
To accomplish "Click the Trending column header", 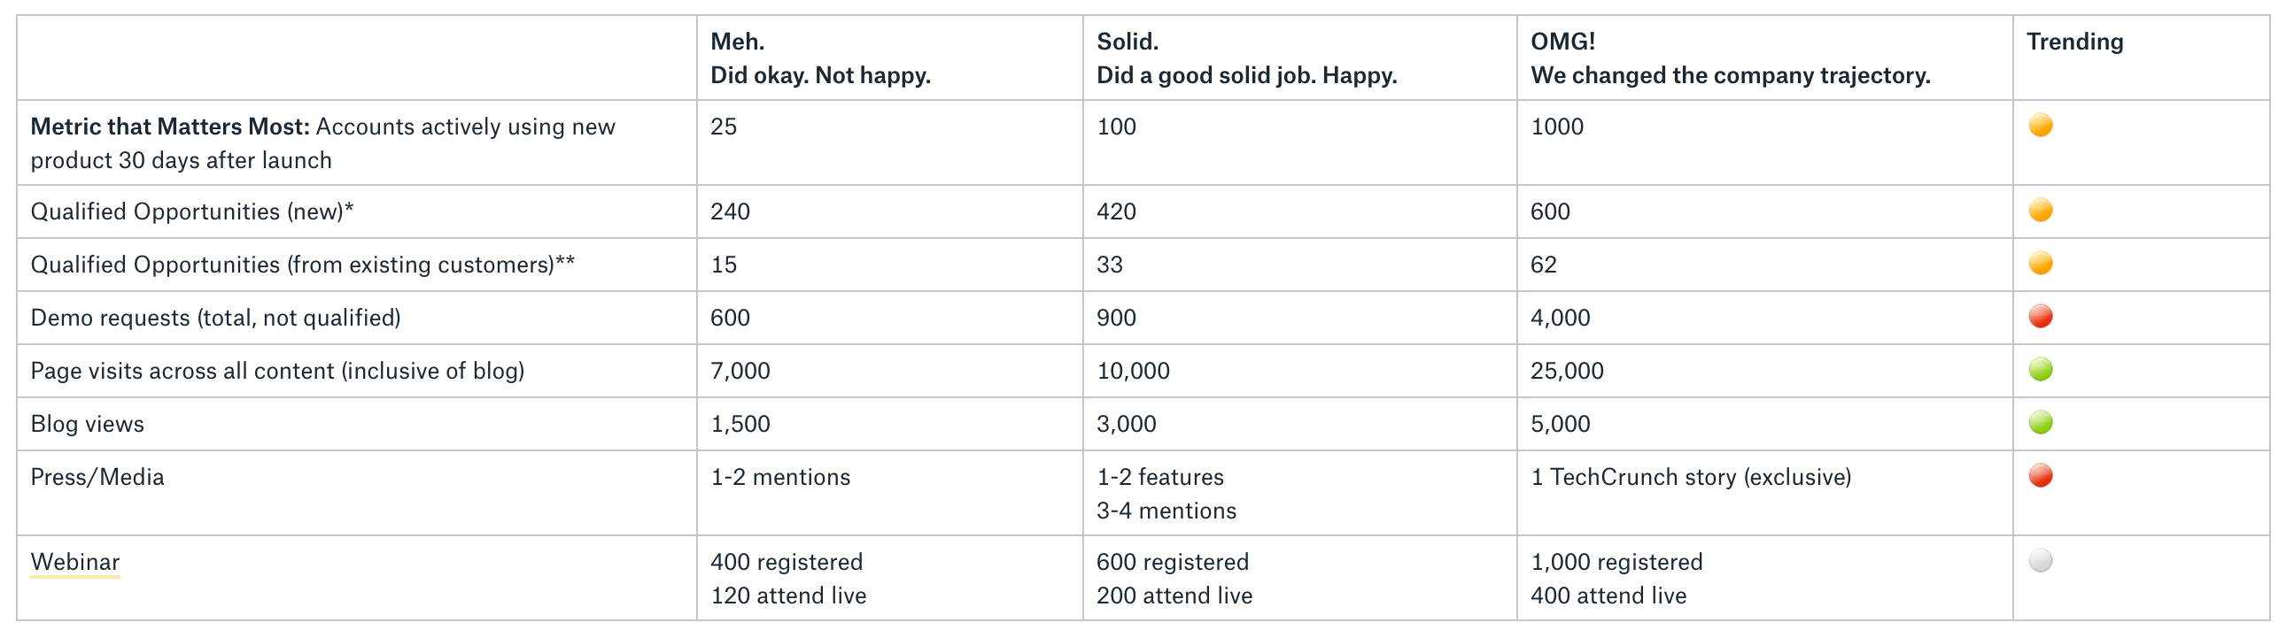I will [2074, 42].
